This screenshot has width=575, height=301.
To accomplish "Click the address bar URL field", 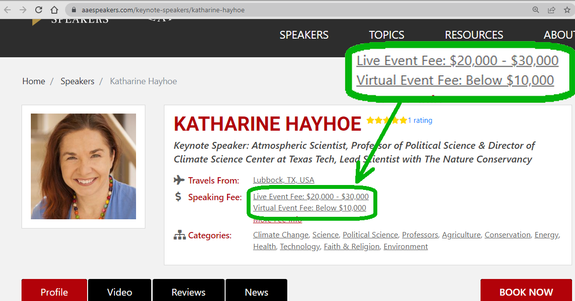I will tap(245, 10).
